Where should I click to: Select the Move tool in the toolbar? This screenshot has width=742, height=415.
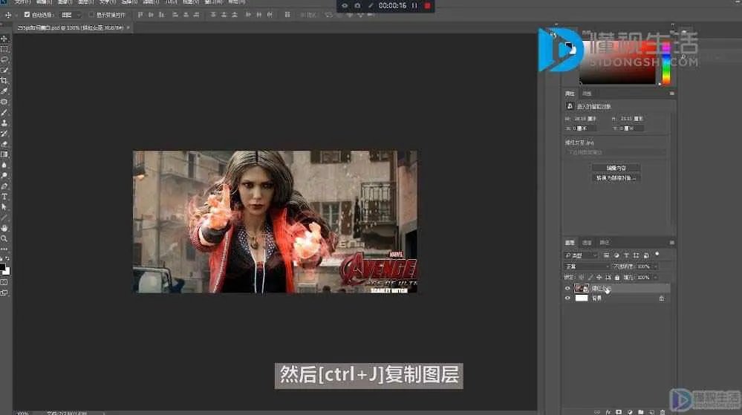coord(4,39)
